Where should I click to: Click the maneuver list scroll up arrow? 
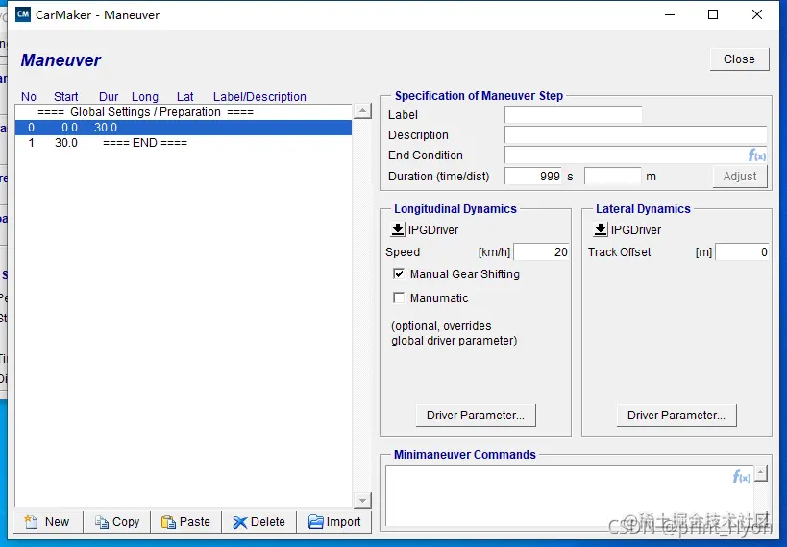362,110
